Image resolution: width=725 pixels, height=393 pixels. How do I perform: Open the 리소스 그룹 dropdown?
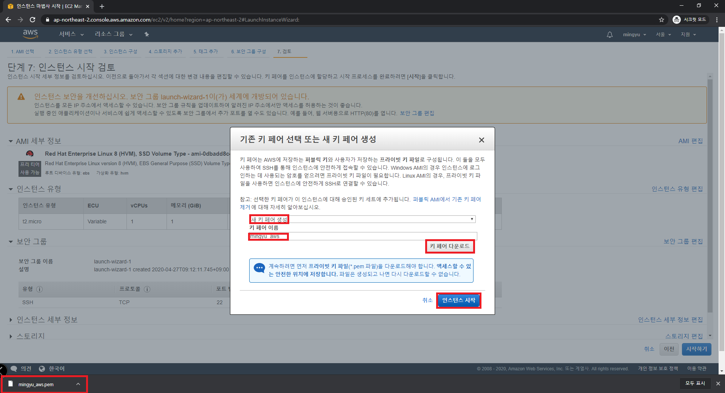pos(114,34)
